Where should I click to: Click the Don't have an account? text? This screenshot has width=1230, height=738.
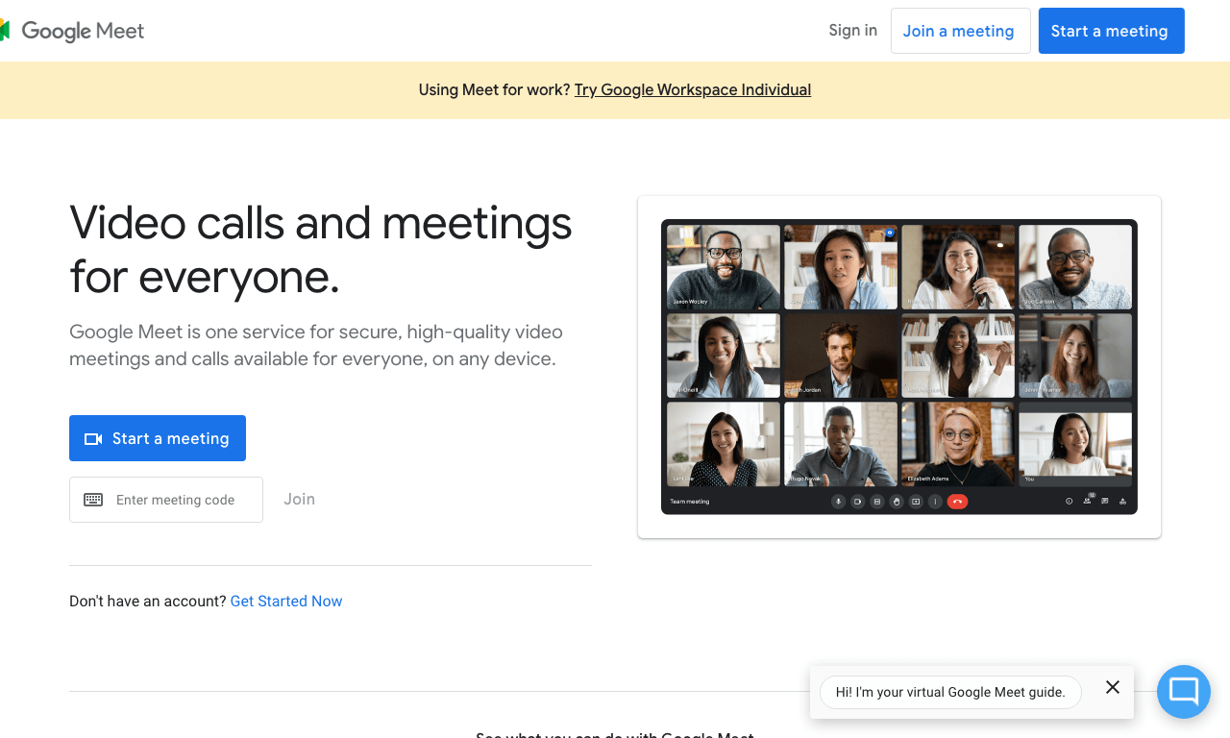(x=147, y=602)
